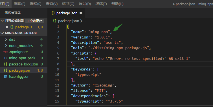Screen dimensions: 213x107
Task: Click the "test" key on line 7
Action: [82, 59]
